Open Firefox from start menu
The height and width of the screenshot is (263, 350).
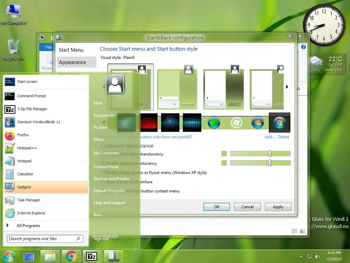pyautogui.click(x=46, y=135)
